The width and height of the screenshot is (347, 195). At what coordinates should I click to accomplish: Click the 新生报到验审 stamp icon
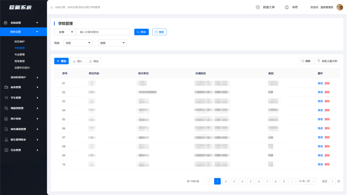point(6,140)
